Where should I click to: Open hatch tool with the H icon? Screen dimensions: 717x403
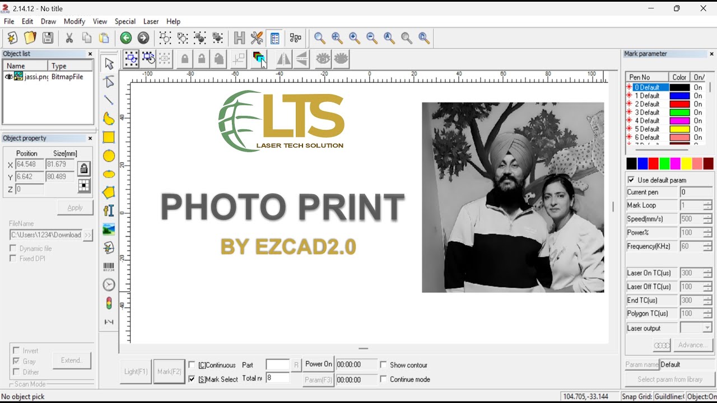(239, 38)
